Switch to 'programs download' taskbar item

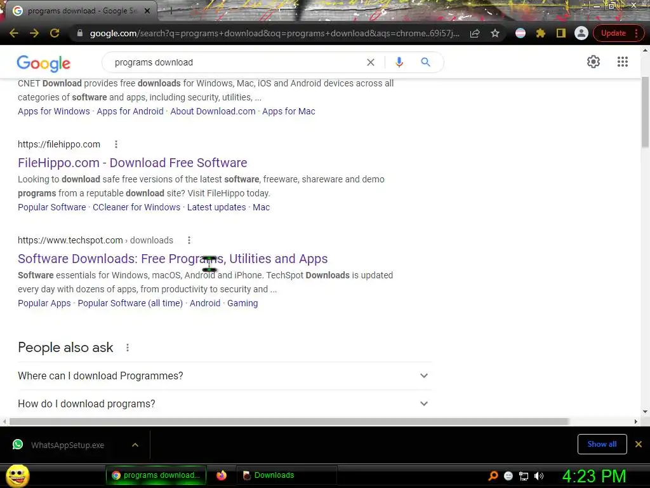click(156, 475)
